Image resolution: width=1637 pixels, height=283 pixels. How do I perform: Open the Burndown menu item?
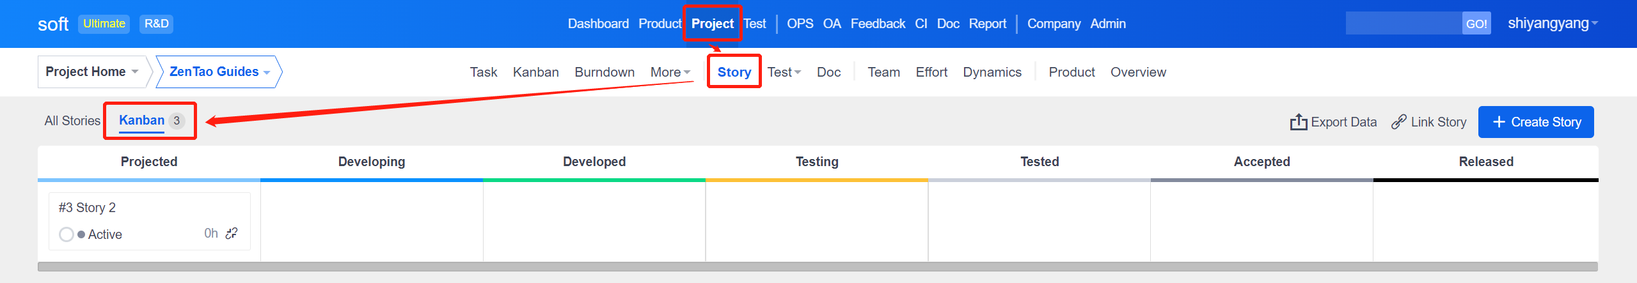[x=604, y=72]
